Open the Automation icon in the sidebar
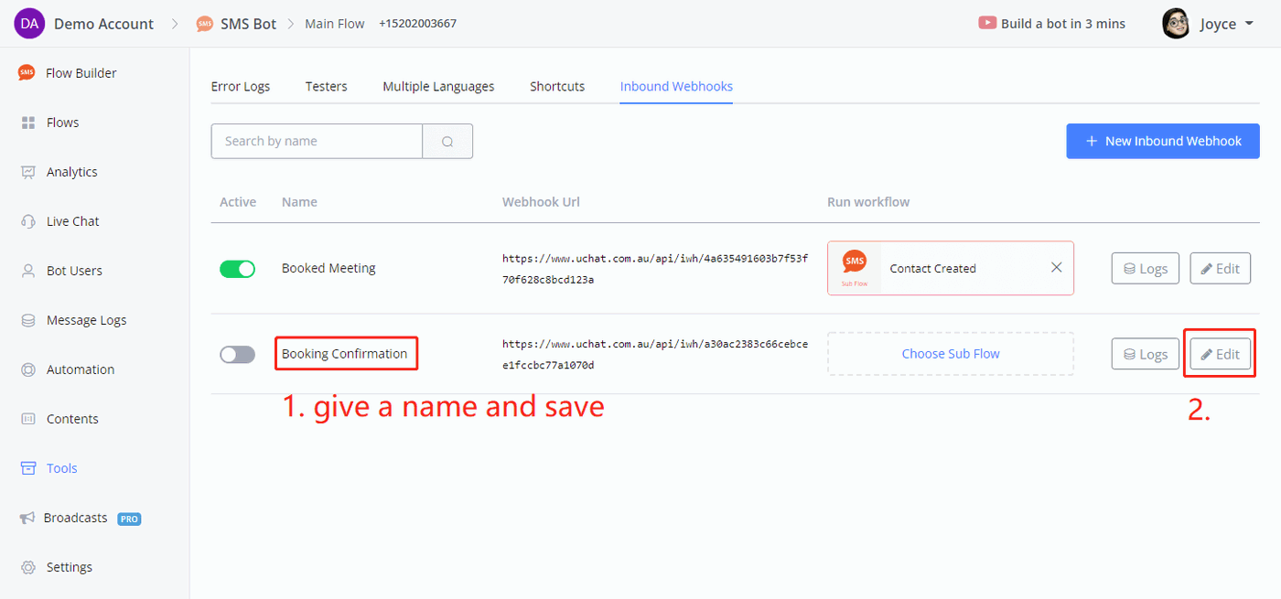 (x=27, y=369)
